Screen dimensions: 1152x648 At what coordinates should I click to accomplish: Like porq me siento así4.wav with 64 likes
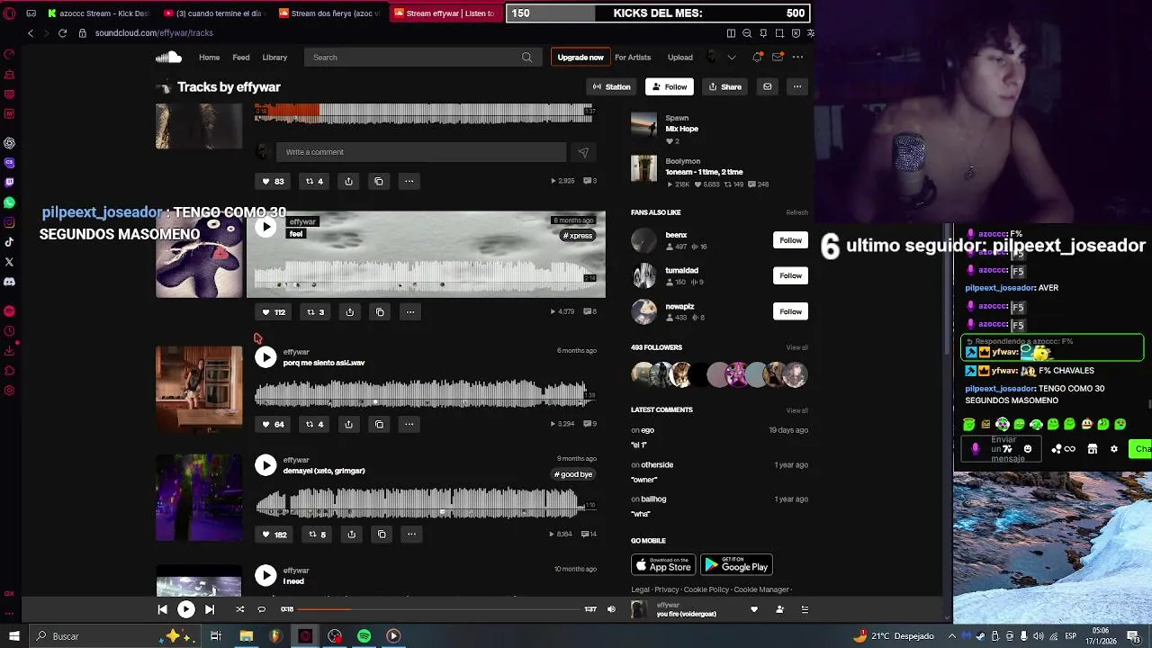tap(273, 424)
